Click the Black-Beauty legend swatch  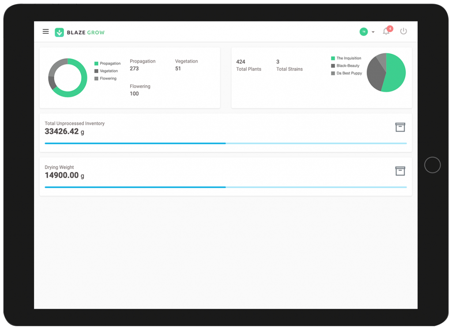333,66
